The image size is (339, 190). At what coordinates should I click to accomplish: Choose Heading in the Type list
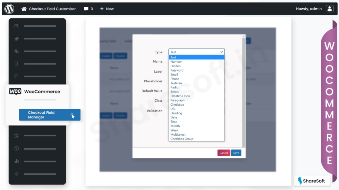[197, 113]
